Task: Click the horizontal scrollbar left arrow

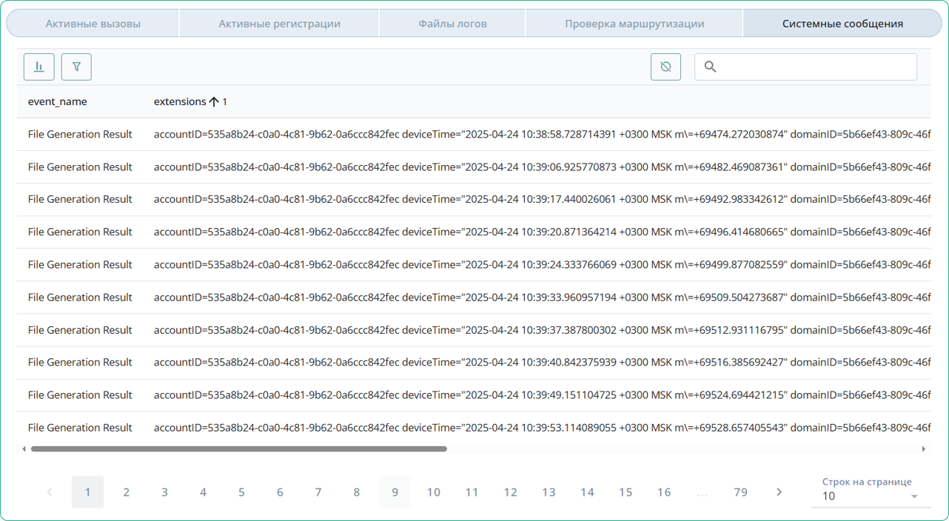Action: click(24, 448)
